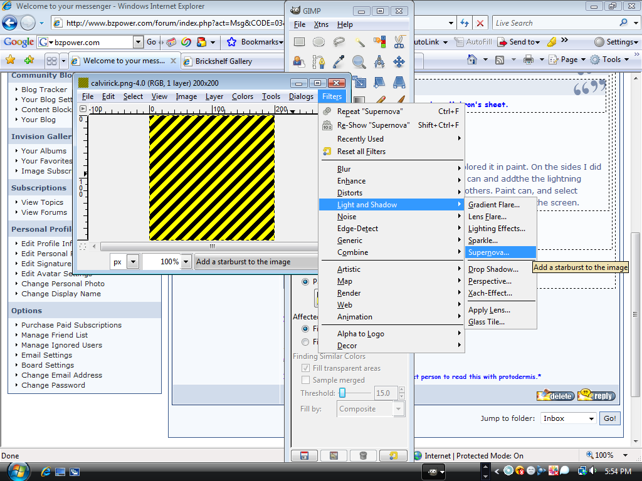This screenshot has height=481, width=642.
Task: Adjust the Threshold slider handle
Action: [x=342, y=393]
